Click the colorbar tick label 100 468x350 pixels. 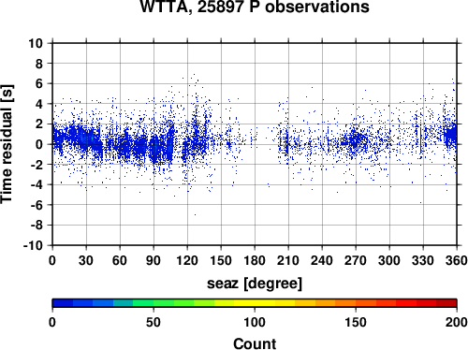[x=255, y=322]
